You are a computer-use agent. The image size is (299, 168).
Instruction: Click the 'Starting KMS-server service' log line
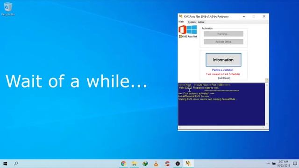coord(208,99)
